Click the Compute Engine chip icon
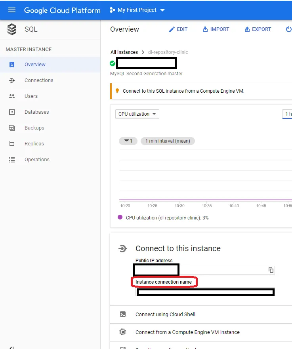The width and height of the screenshot is (292, 349). point(123,332)
